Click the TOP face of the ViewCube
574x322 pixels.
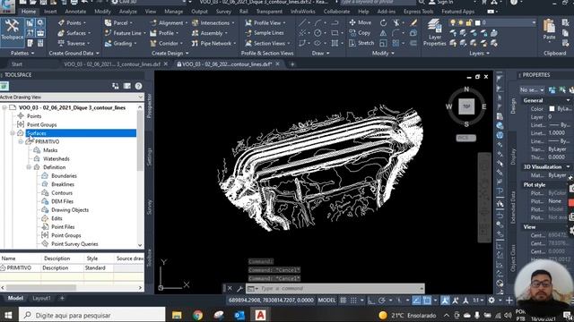[x=466, y=106]
